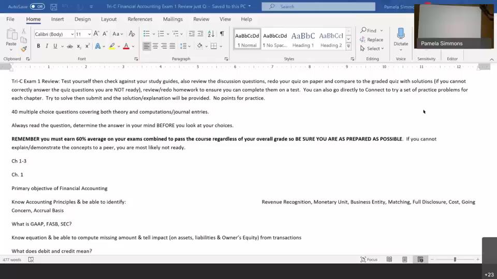Screen dimensions: 497x279
Task: Select Center alignment
Action: pyautogui.click(x=155, y=46)
